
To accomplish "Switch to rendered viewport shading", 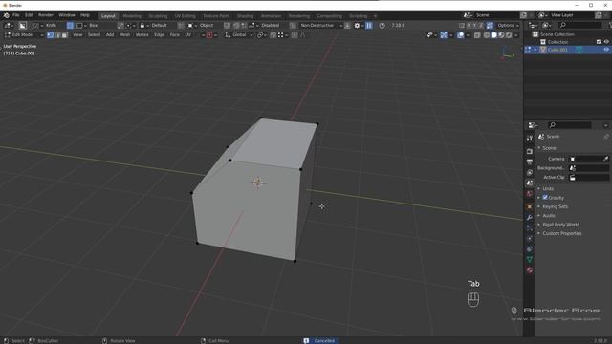I will [x=509, y=35].
